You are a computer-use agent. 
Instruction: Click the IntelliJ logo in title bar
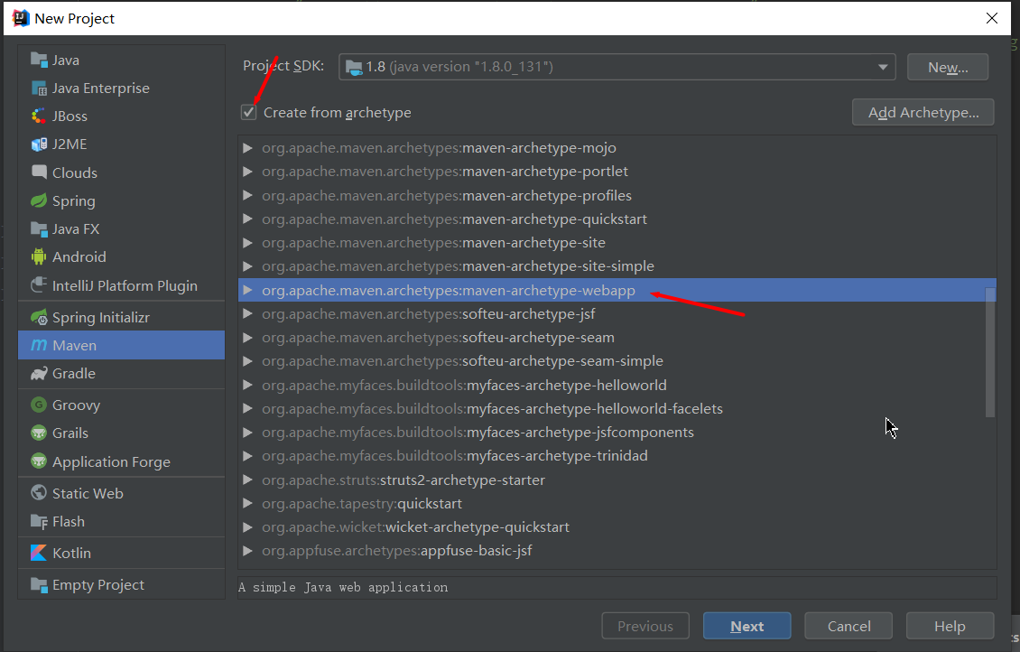pyautogui.click(x=21, y=18)
